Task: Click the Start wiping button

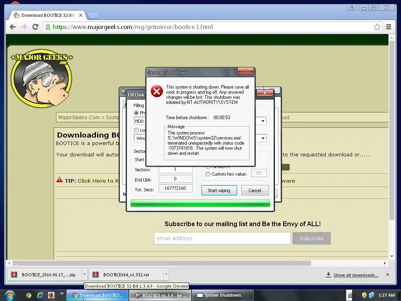Action: tap(219, 190)
